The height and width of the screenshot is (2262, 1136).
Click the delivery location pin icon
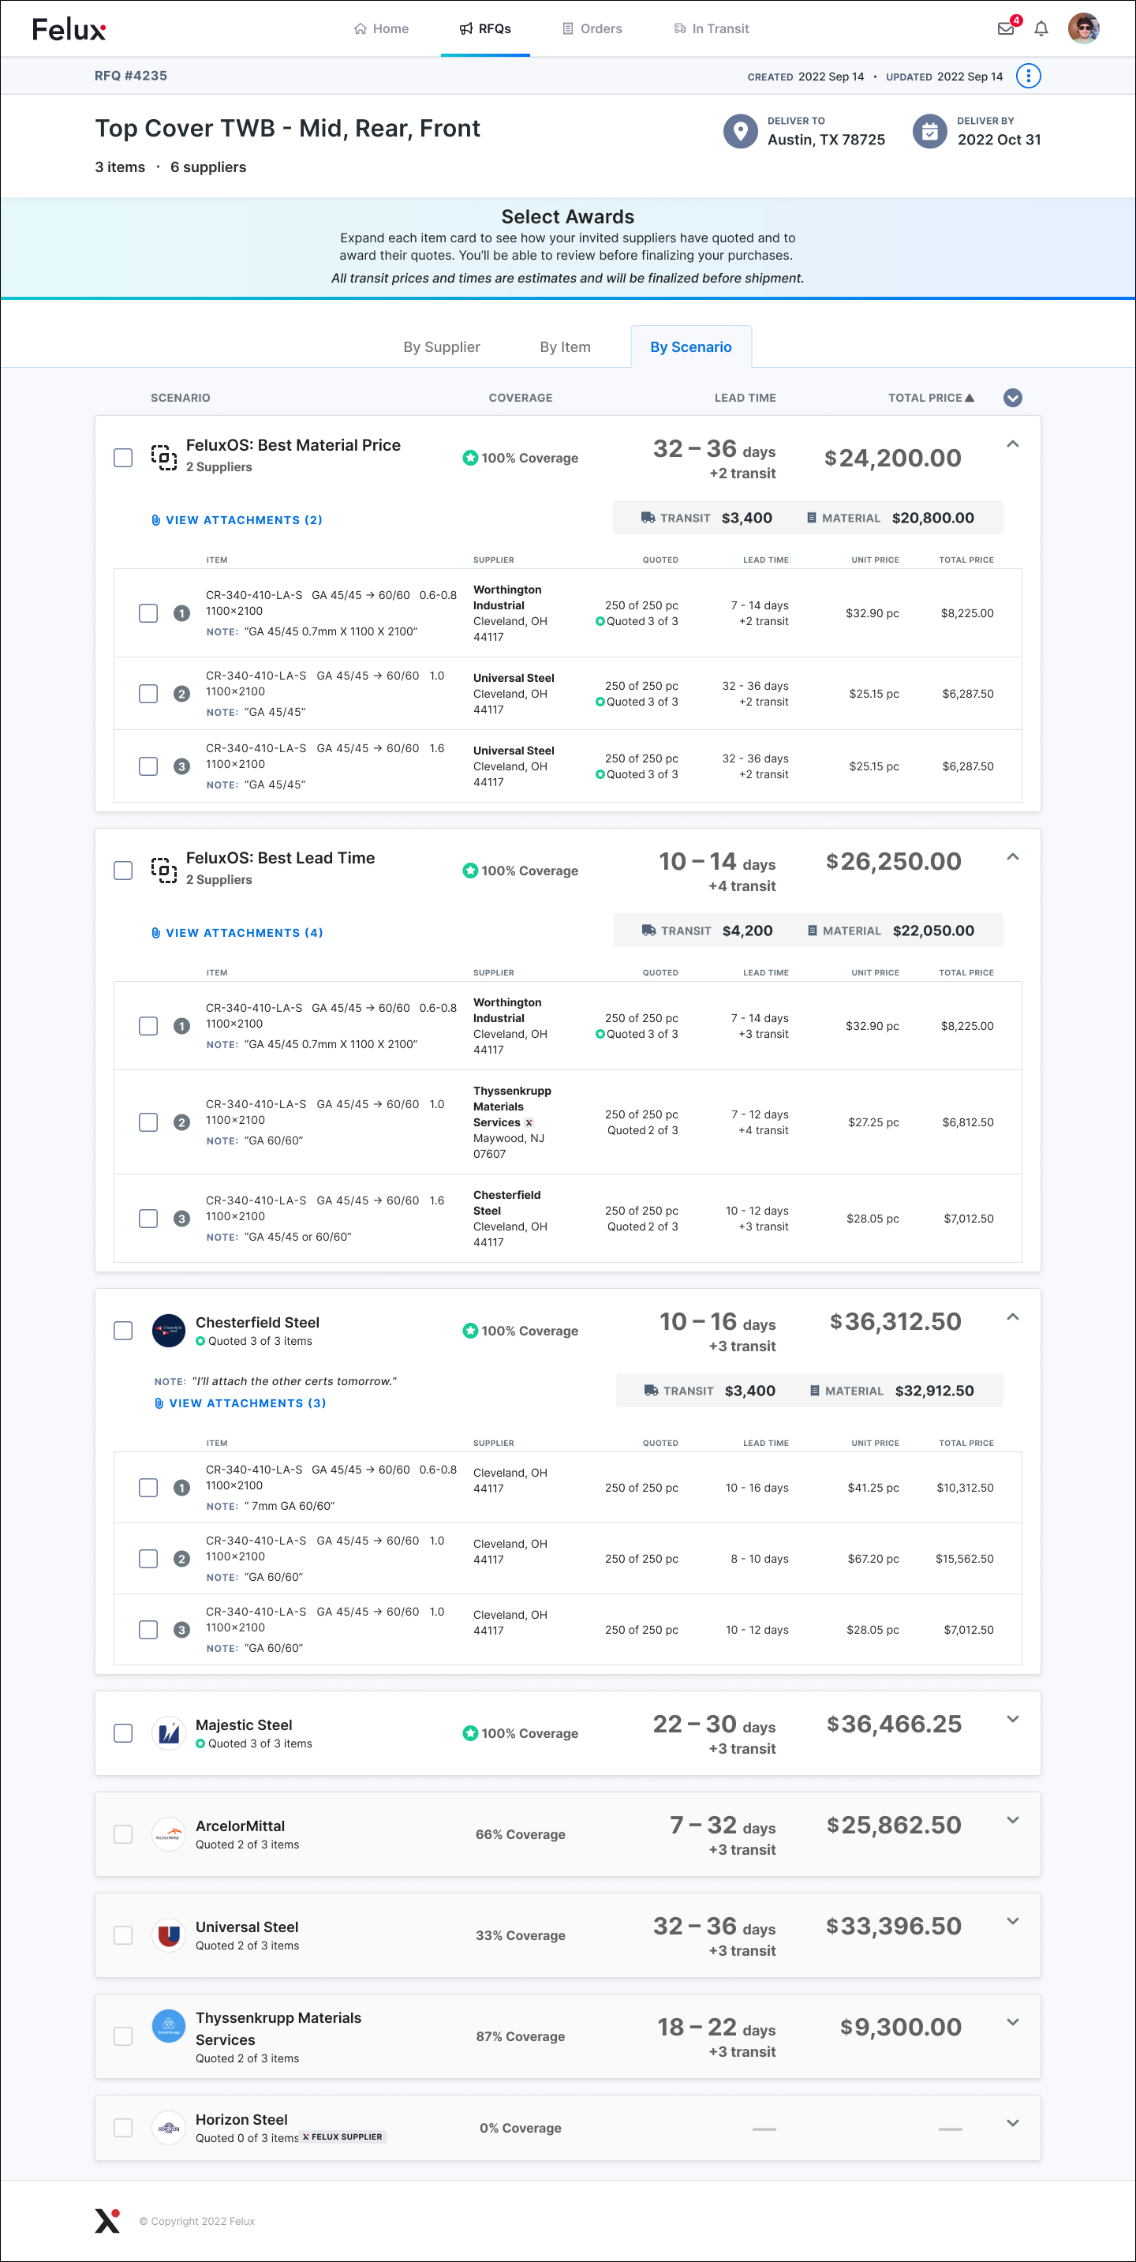click(x=740, y=132)
